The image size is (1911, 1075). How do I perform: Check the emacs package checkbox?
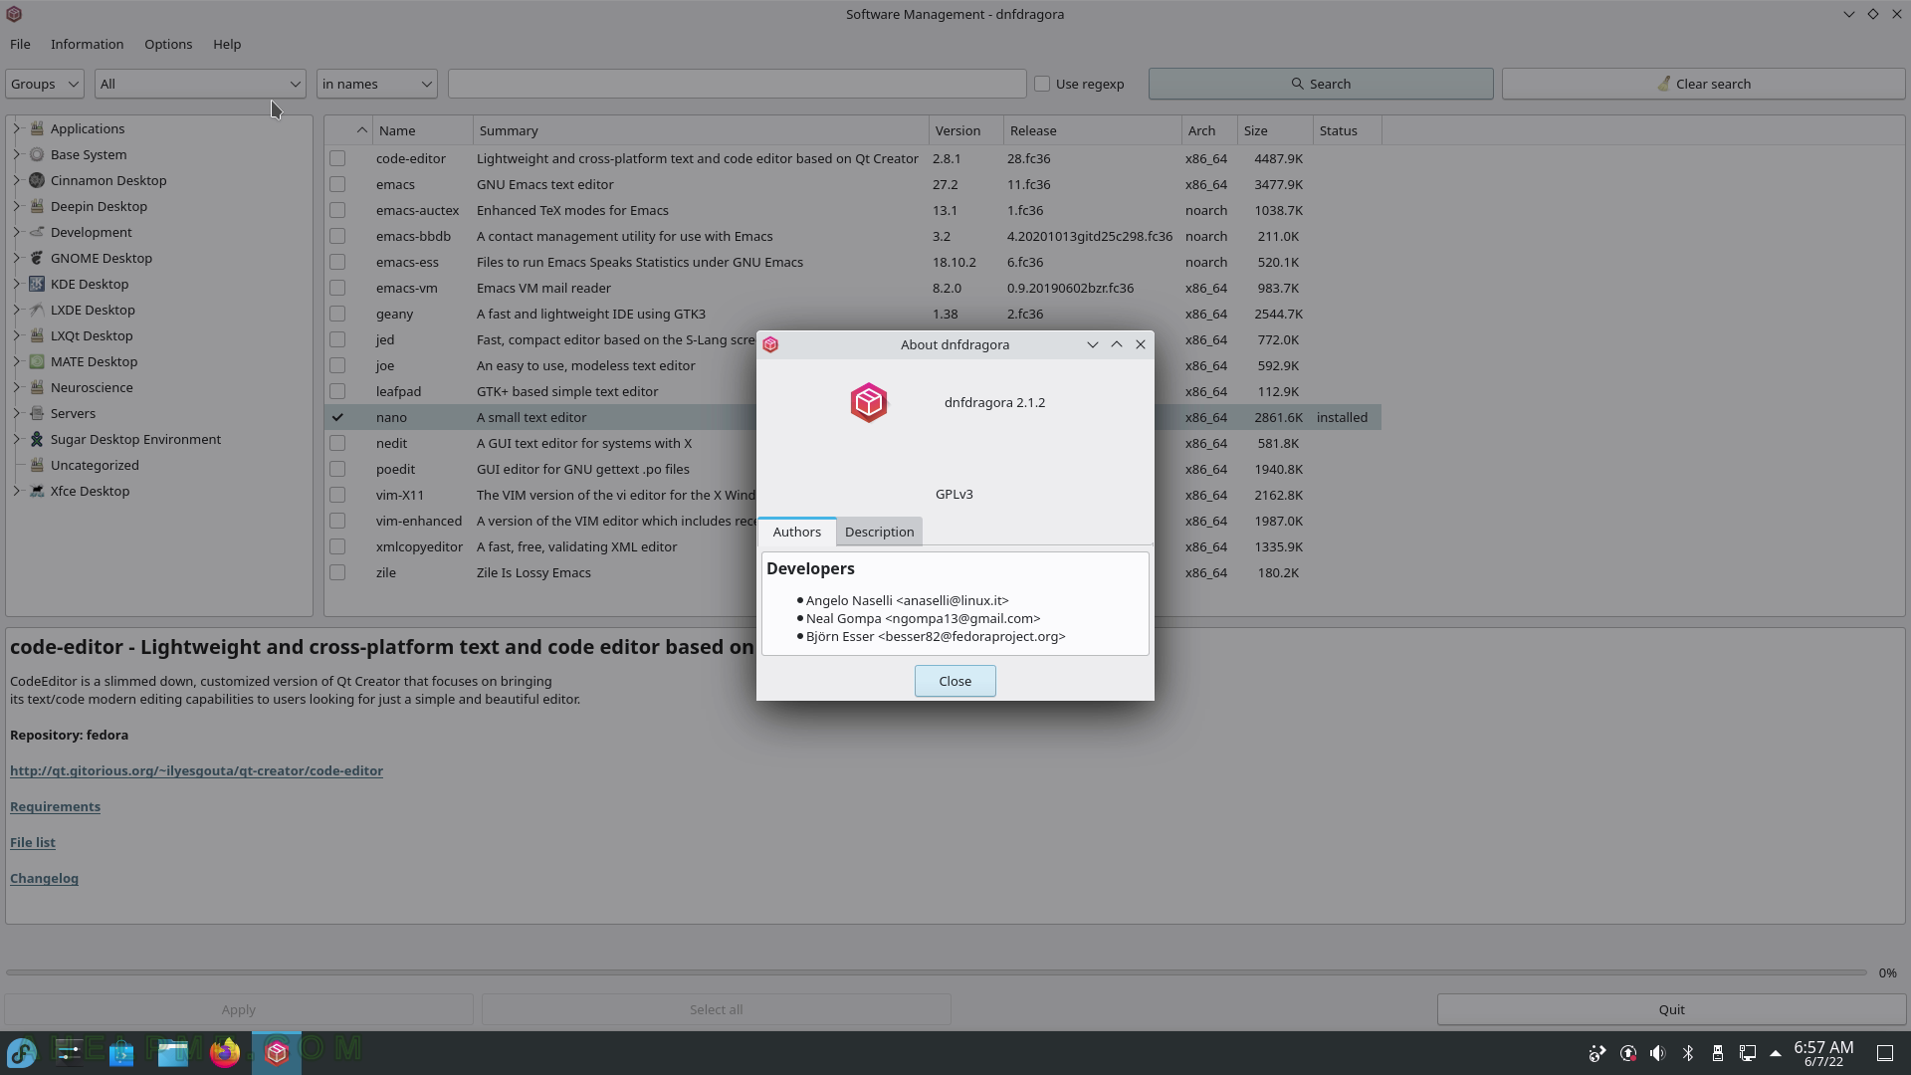337,184
